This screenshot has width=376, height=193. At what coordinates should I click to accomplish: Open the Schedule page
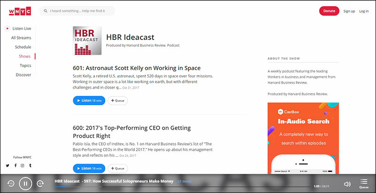tap(23, 47)
